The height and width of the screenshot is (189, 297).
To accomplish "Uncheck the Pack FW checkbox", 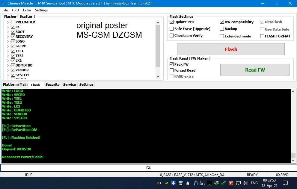I will [172, 64].
